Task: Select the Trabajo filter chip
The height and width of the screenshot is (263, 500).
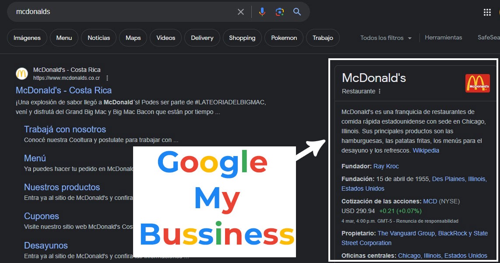Action: tap(323, 38)
